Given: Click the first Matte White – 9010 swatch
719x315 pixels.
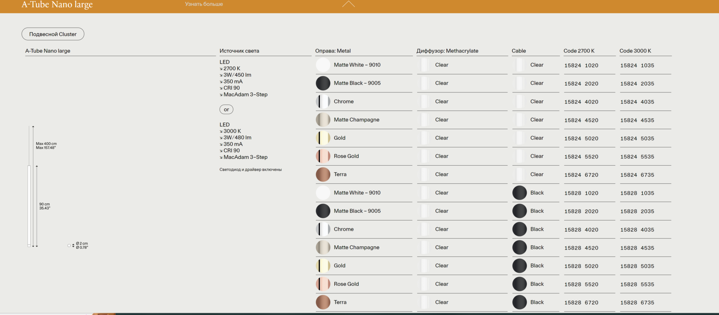Looking at the screenshot, I should pos(323,65).
